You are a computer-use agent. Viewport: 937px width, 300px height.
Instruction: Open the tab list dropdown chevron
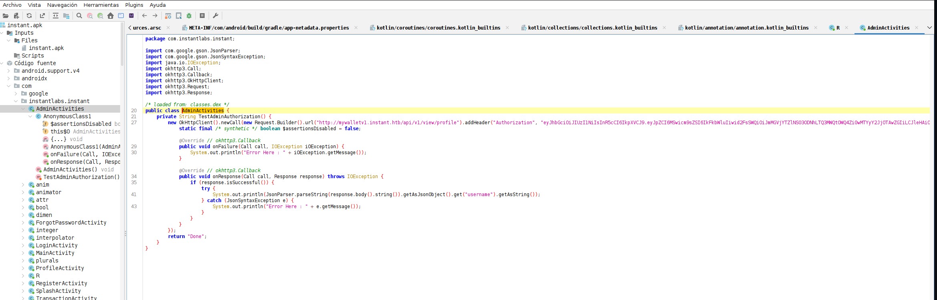929,28
